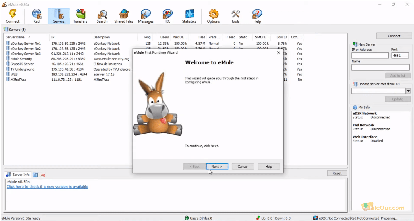The image size is (414, 221).
Task: Sort servers by the Ping column header
Action: pyautogui.click(x=147, y=37)
